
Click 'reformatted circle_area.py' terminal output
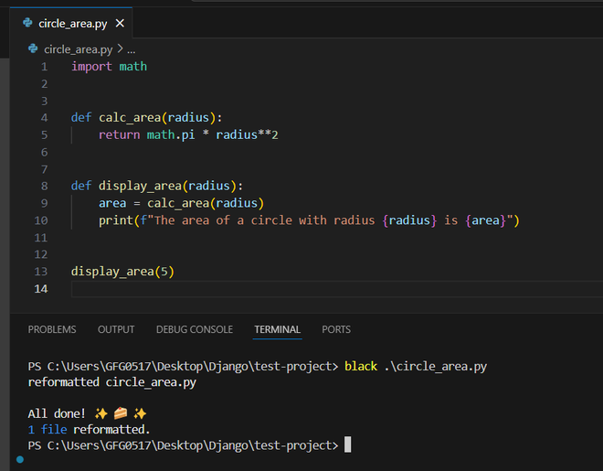(111, 382)
